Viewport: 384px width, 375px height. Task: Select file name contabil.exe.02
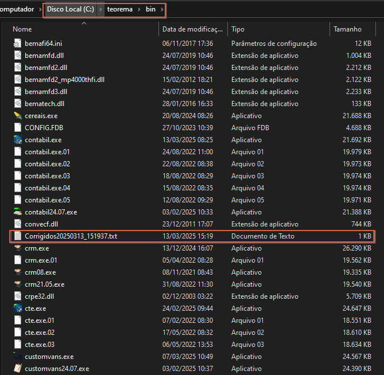pos(48,164)
